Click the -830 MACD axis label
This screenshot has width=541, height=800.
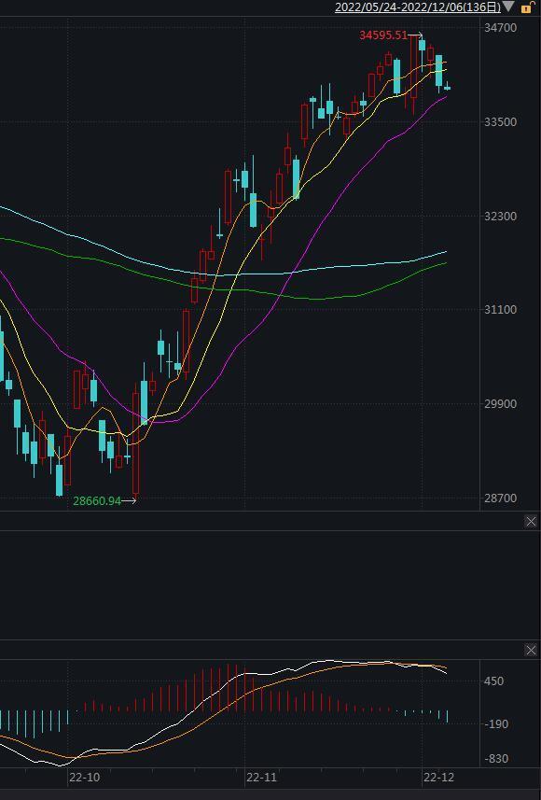(495, 759)
